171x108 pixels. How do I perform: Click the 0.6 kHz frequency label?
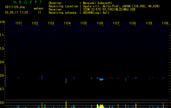(2, 103)
